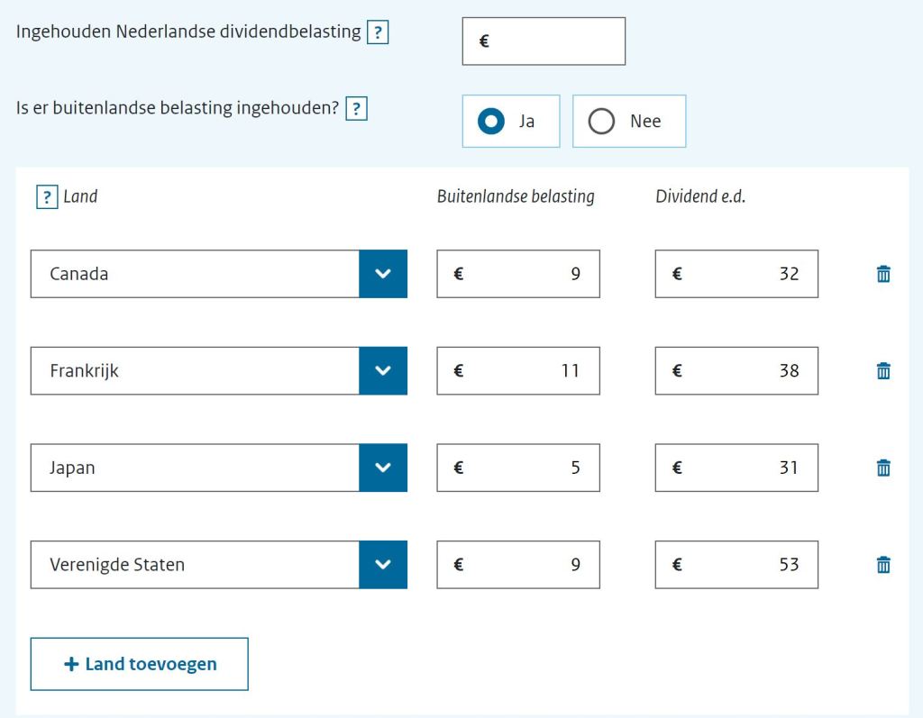Click the Land toevoegen button
The height and width of the screenshot is (718, 923).
click(140, 664)
